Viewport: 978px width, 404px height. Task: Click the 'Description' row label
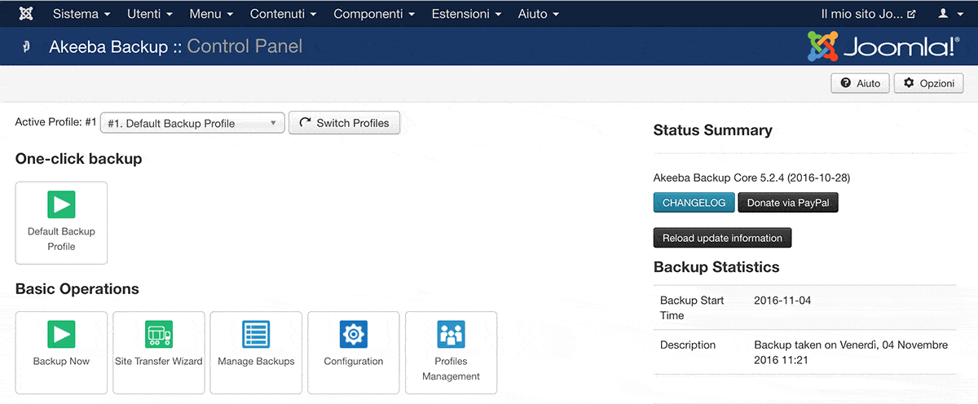click(x=688, y=345)
